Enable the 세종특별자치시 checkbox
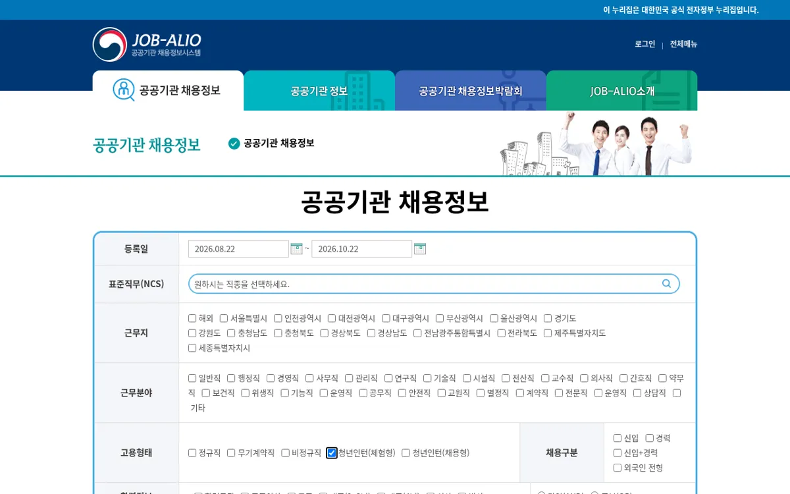The height and width of the screenshot is (494, 790). click(192, 348)
